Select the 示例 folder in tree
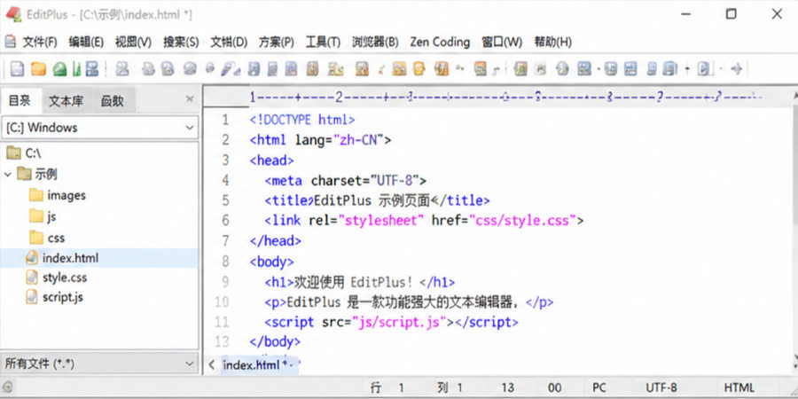 [36, 175]
